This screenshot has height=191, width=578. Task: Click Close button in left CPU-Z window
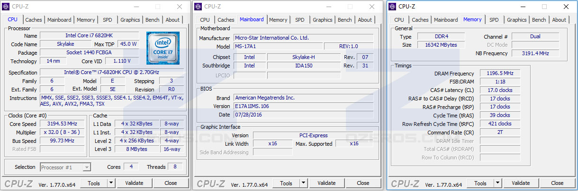pyautogui.click(x=171, y=183)
